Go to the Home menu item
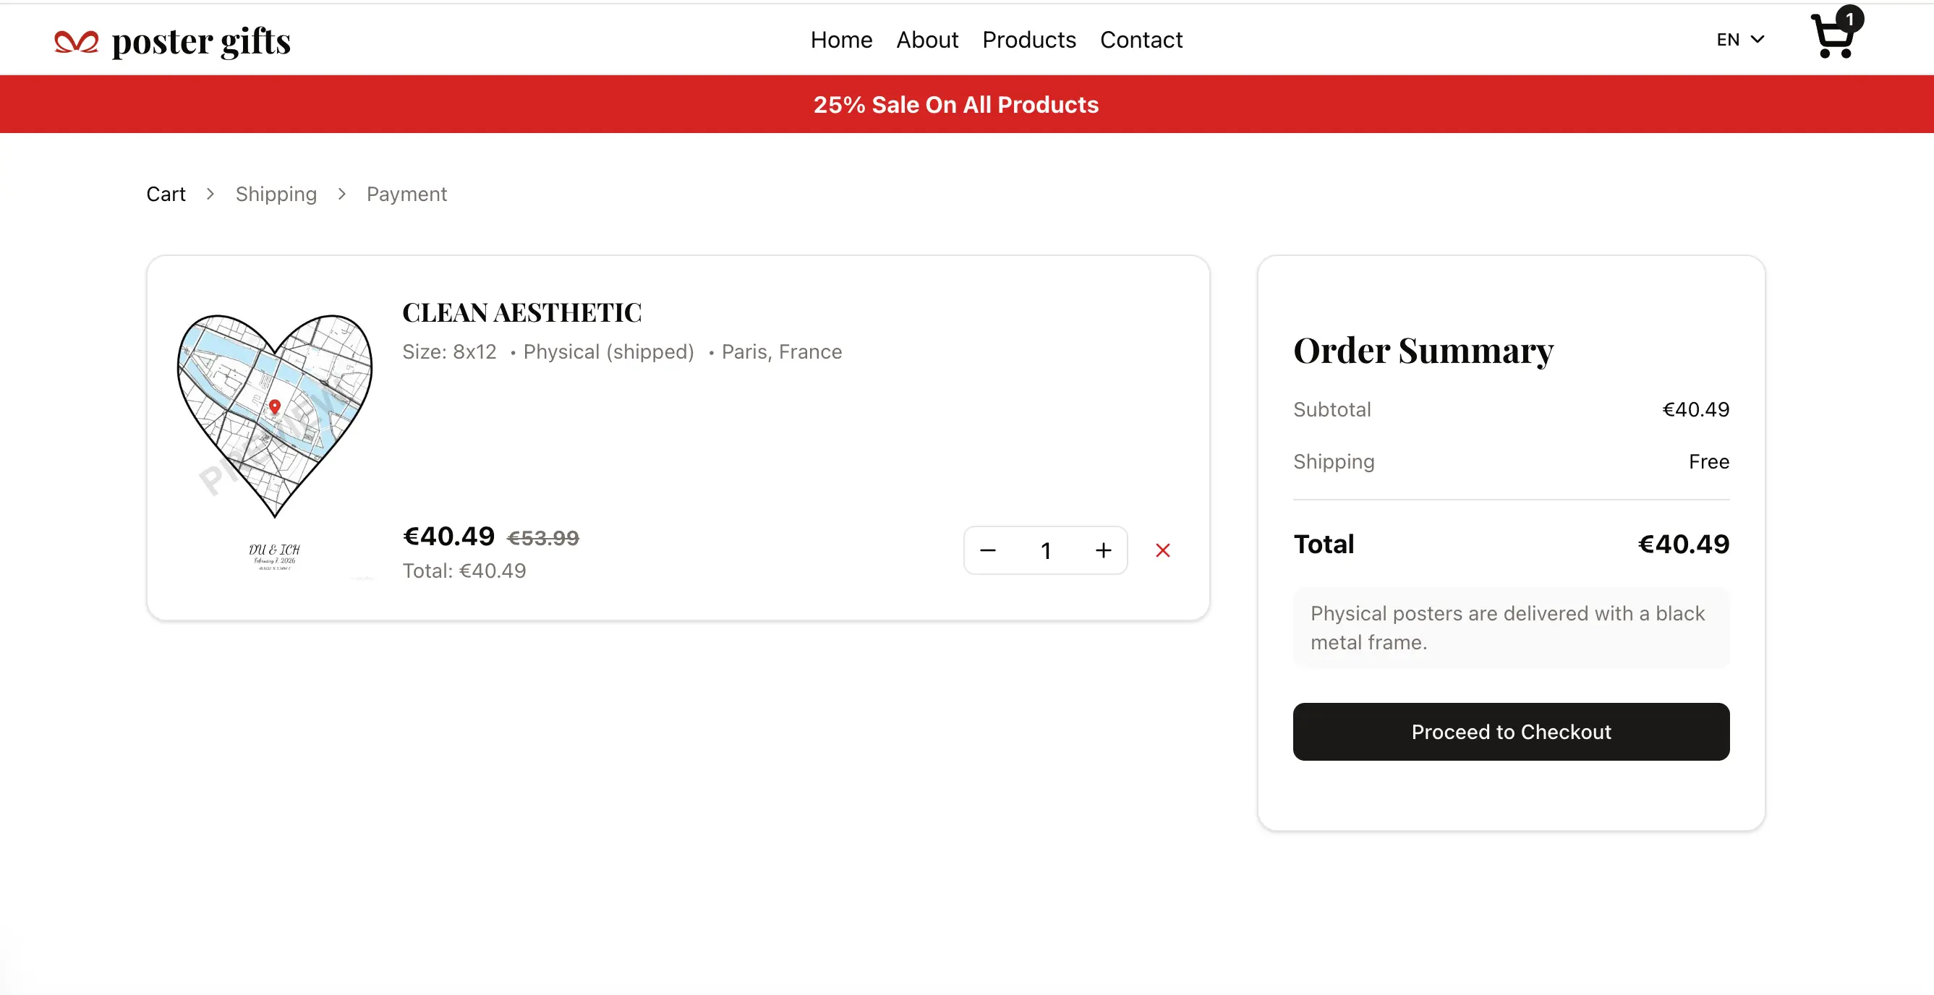Viewport: 1934px width, 995px height. pos(841,40)
